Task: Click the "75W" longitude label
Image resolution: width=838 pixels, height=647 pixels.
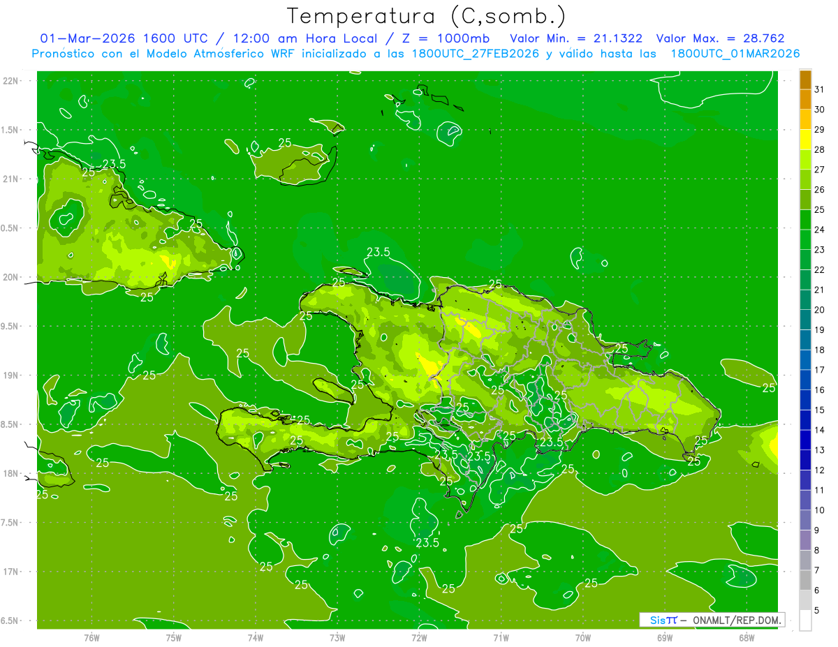Action: click(x=174, y=637)
